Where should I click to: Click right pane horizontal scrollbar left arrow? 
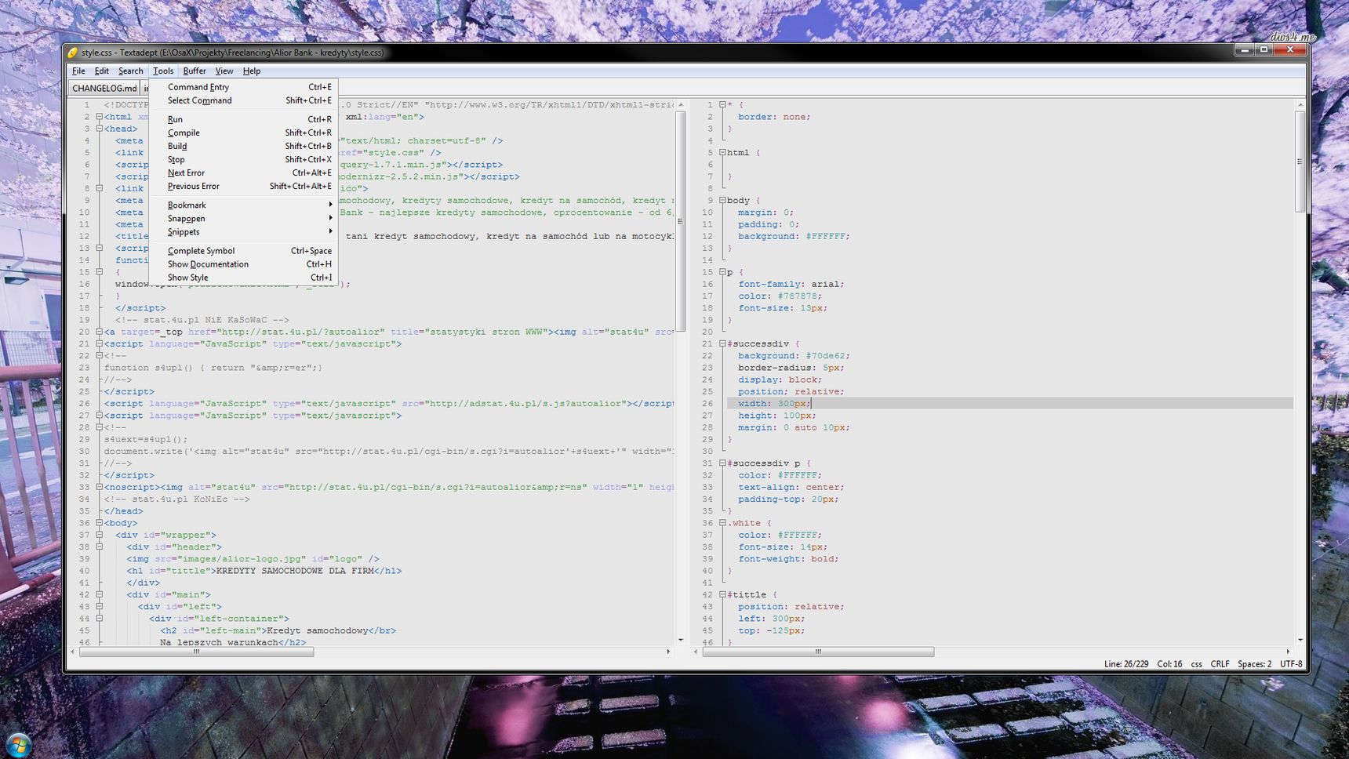coord(696,652)
